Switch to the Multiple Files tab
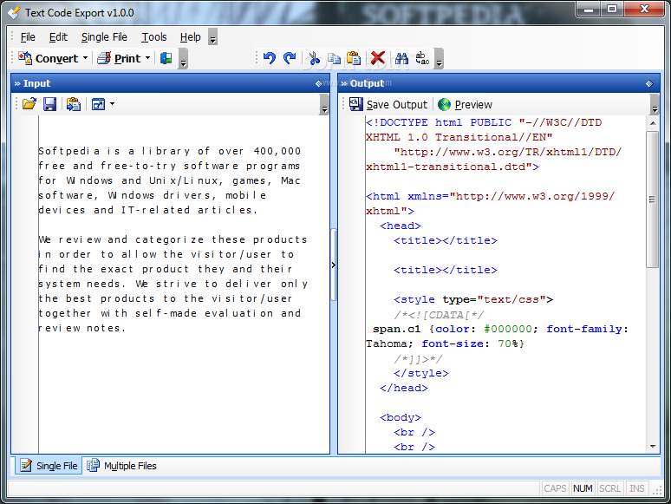The image size is (671, 504). point(122,466)
